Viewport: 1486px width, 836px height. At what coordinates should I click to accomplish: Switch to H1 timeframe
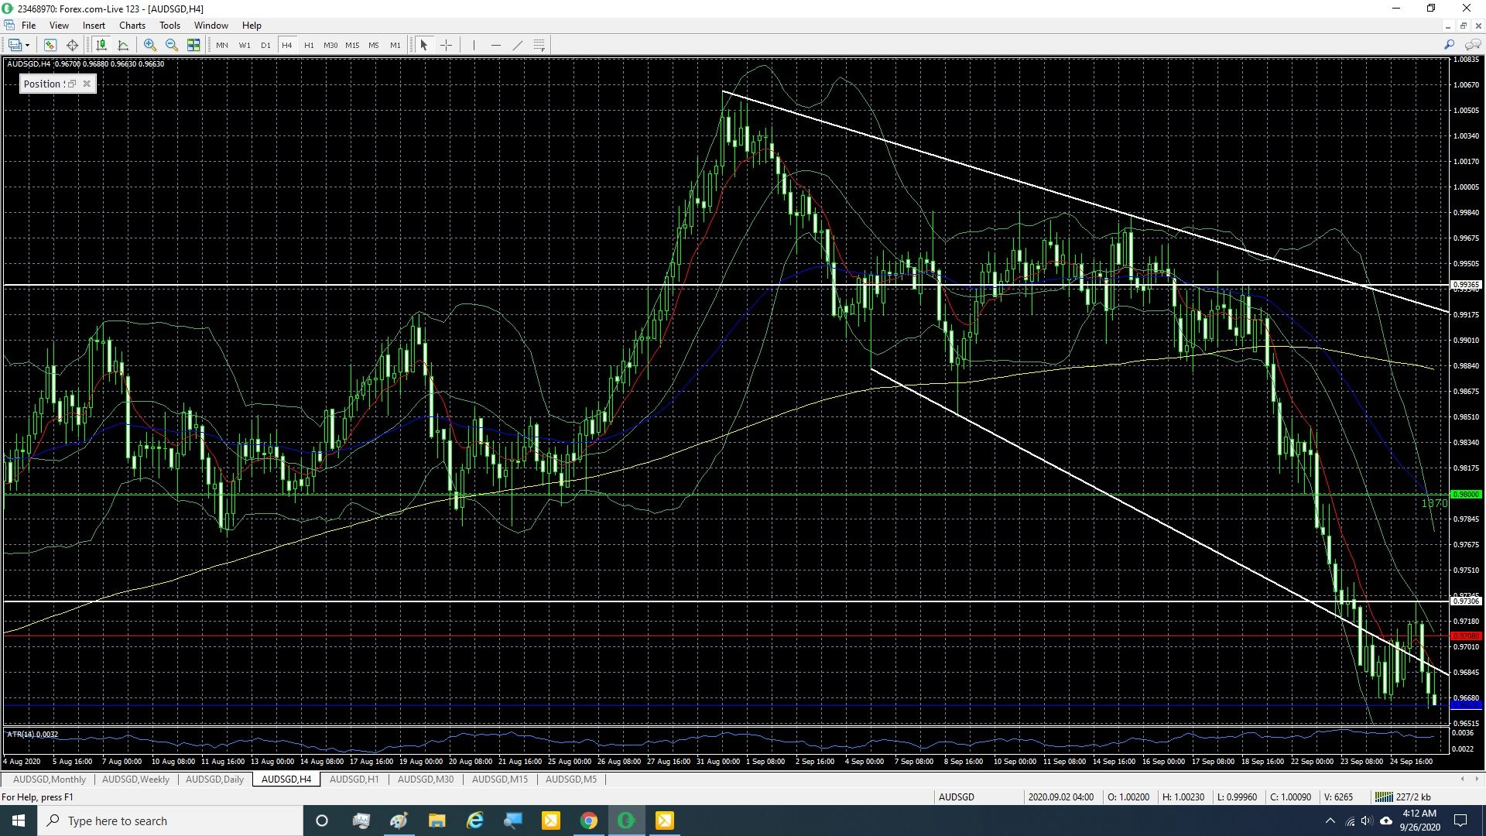[x=309, y=45]
